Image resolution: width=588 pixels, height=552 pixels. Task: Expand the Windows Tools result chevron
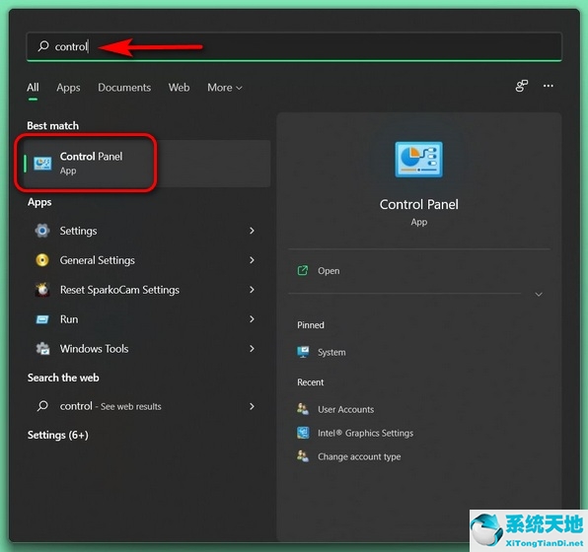[x=252, y=349]
